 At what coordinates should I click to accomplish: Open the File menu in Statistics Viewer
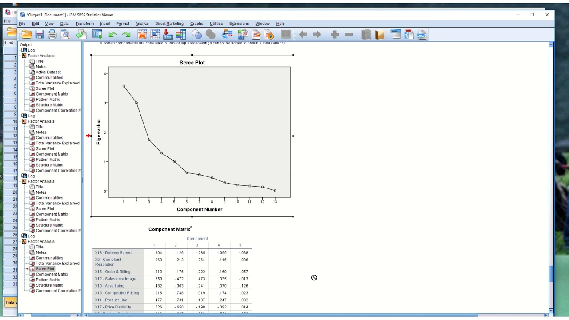point(22,24)
